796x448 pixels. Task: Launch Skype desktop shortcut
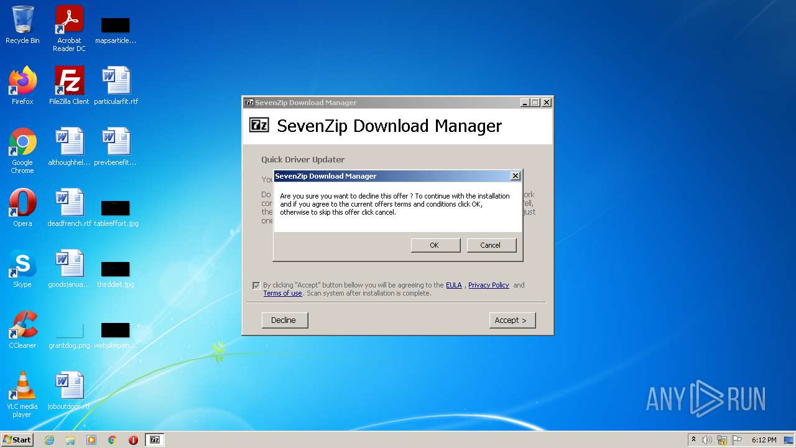[22, 269]
